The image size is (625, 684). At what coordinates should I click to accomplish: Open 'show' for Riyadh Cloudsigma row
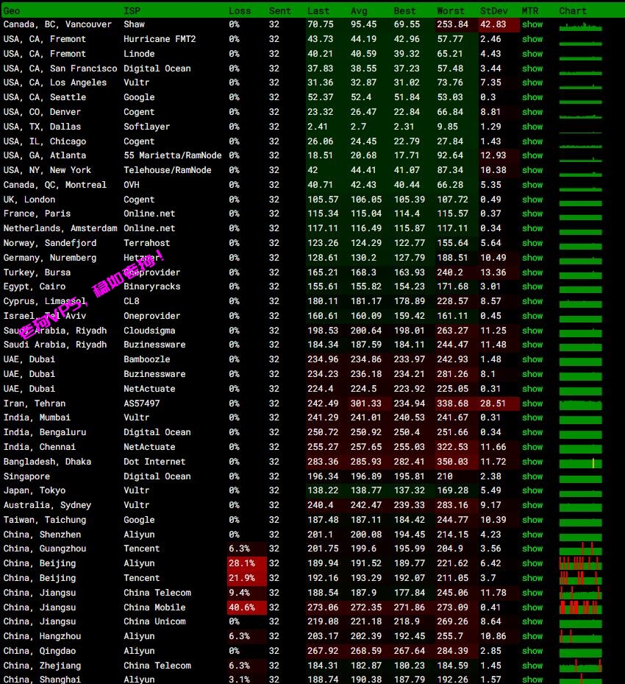click(x=532, y=331)
